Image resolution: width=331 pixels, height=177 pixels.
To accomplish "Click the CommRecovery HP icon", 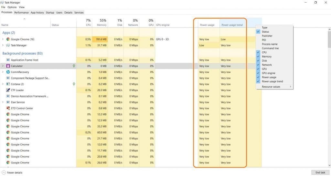I will click(8, 72).
